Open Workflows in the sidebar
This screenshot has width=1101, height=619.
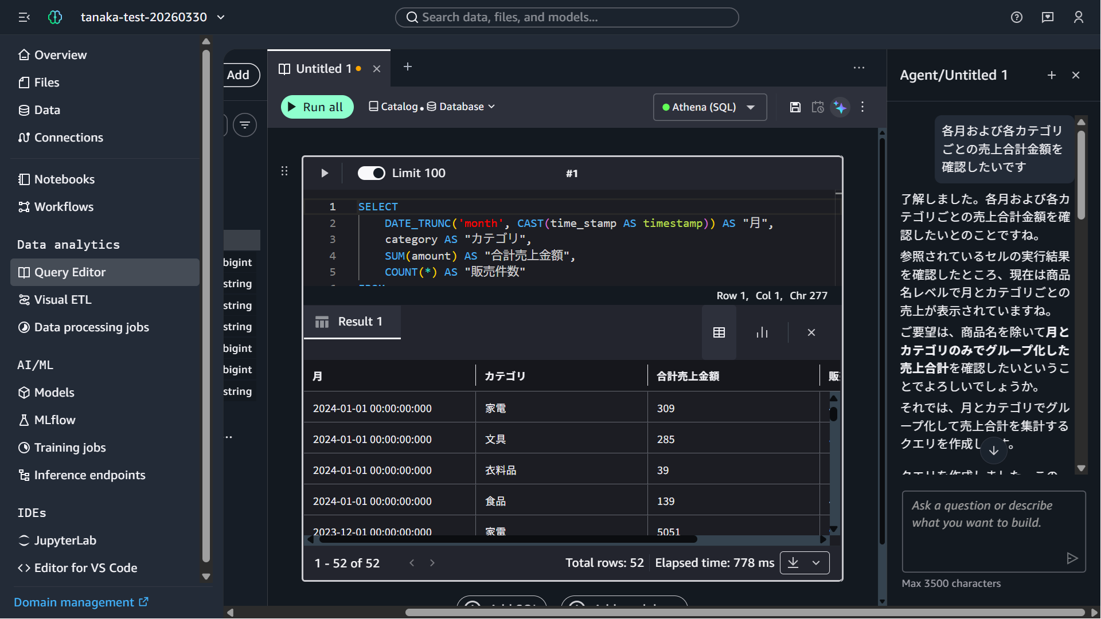click(105, 207)
